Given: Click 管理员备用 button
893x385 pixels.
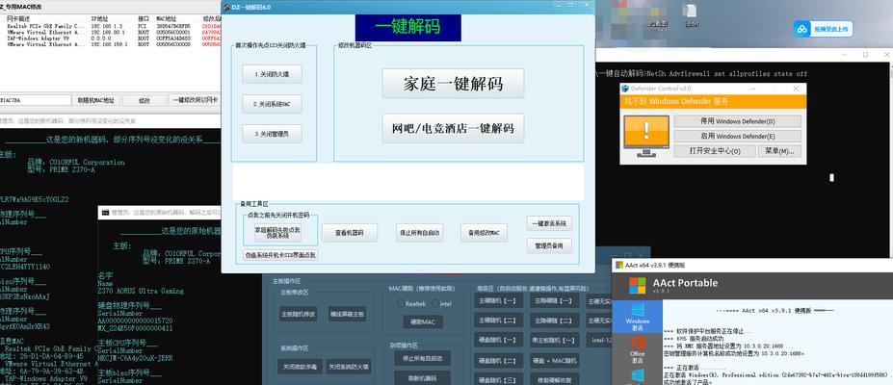Looking at the screenshot, I should (549, 245).
